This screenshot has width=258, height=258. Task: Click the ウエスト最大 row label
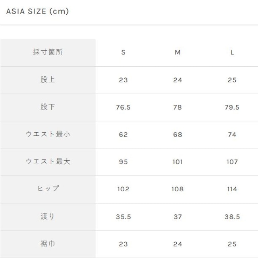[x=48, y=162]
